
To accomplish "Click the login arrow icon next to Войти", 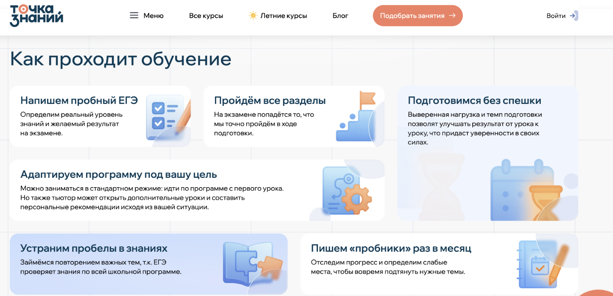I will tap(574, 15).
